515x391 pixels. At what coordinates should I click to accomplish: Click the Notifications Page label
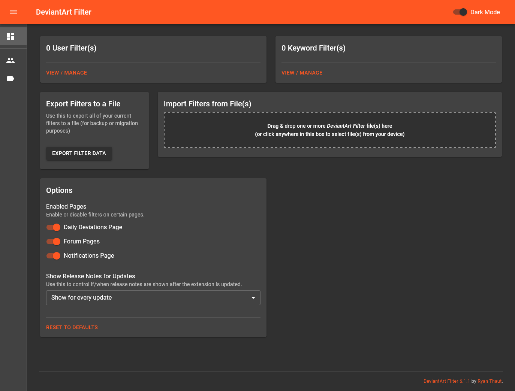(x=89, y=256)
